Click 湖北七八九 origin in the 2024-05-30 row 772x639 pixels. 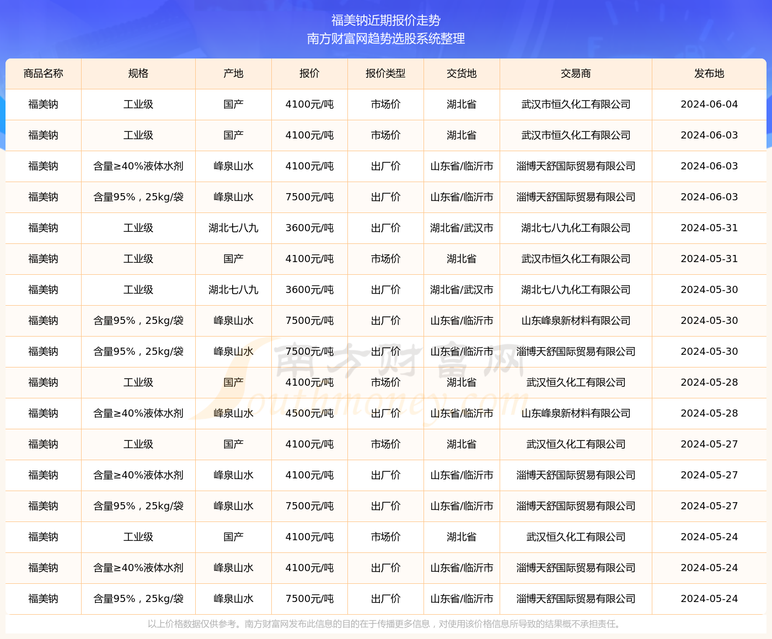234,290
